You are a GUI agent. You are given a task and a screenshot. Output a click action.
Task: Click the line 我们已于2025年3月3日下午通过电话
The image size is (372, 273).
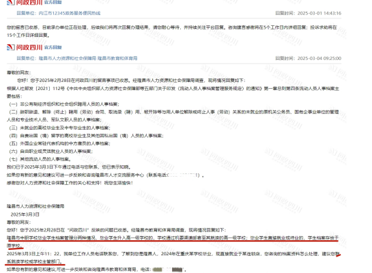69,167
